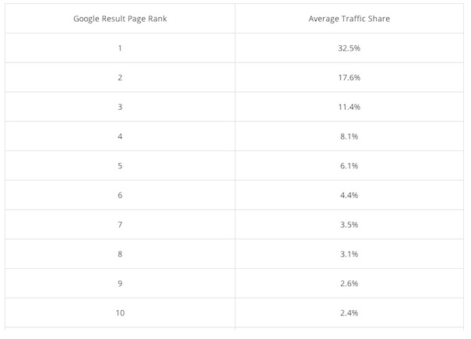Select the 32.5% traffic share cell
Screen dimensions: 471x339
[349, 48]
